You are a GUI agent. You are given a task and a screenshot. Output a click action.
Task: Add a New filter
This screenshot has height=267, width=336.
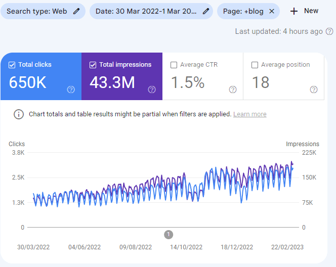305,11
